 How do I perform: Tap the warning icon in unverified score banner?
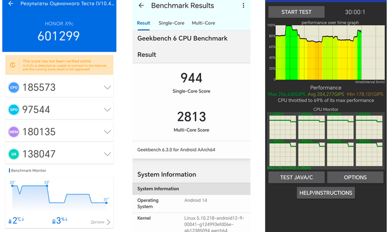(x=13, y=65)
